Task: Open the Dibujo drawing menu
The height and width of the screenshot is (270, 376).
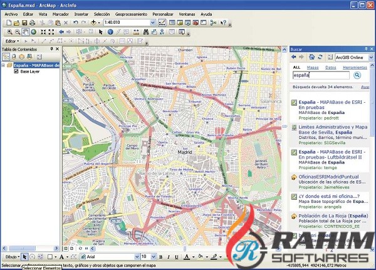Action: point(13,257)
